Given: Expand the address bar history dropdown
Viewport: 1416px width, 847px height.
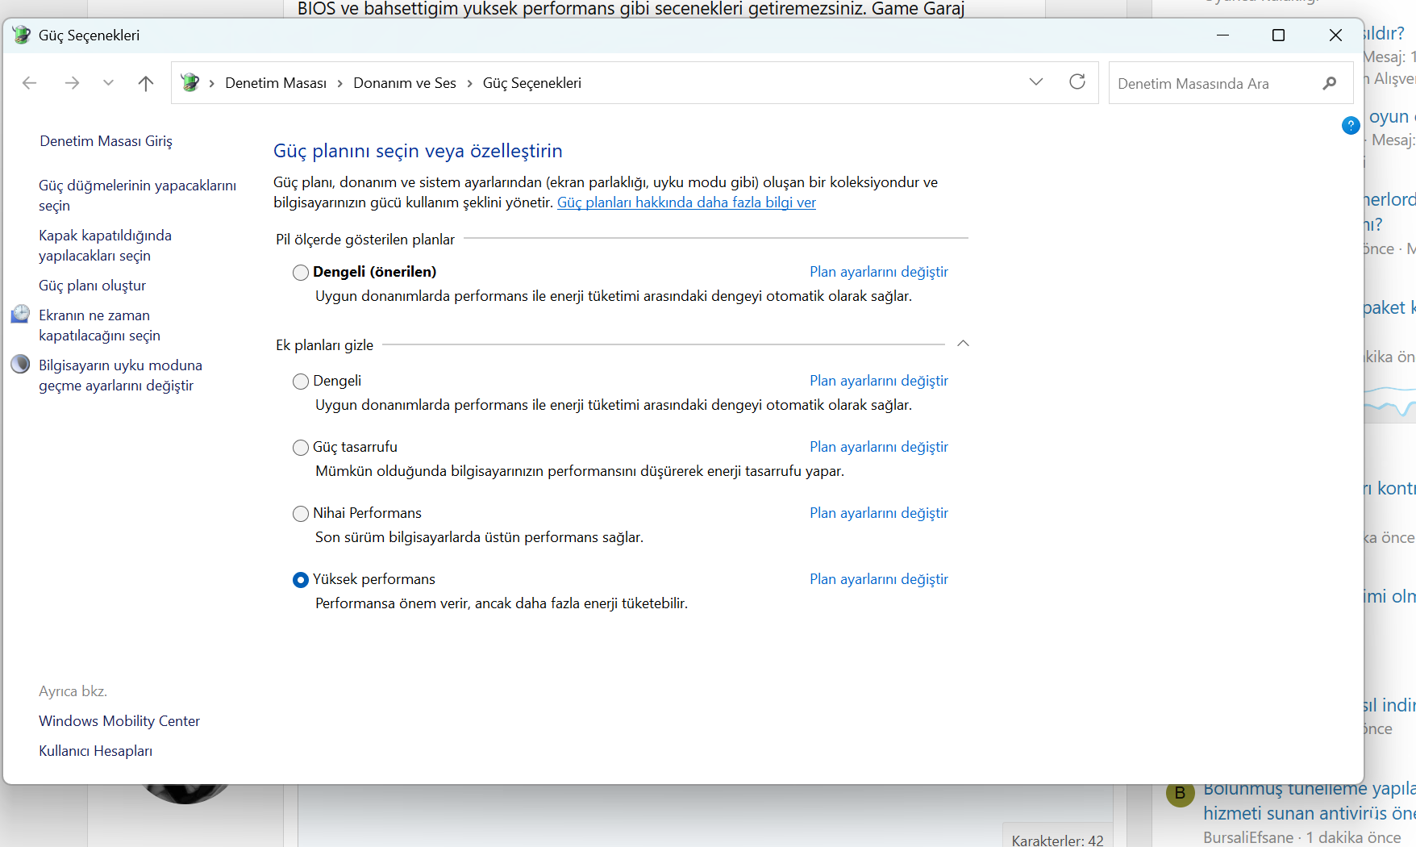Looking at the screenshot, I should tap(1036, 82).
